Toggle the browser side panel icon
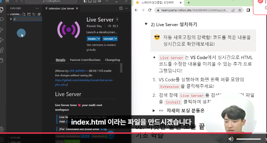 pos(248,10)
